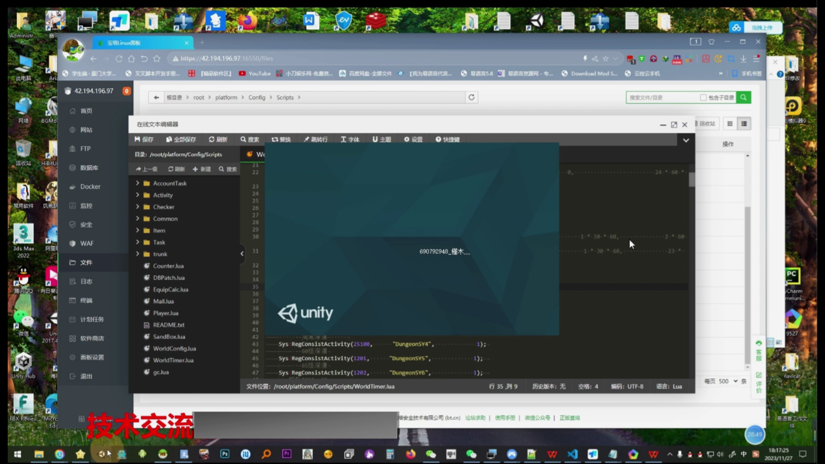Expand the trunk folder node
825x464 pixels.
coord(137,254)
